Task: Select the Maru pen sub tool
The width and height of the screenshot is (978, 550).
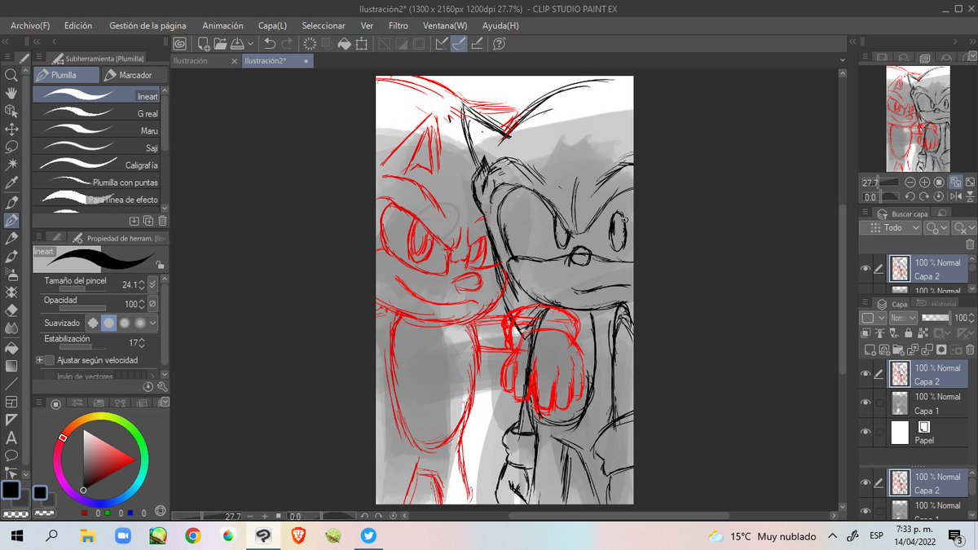Action: click(x=96, y=130)
